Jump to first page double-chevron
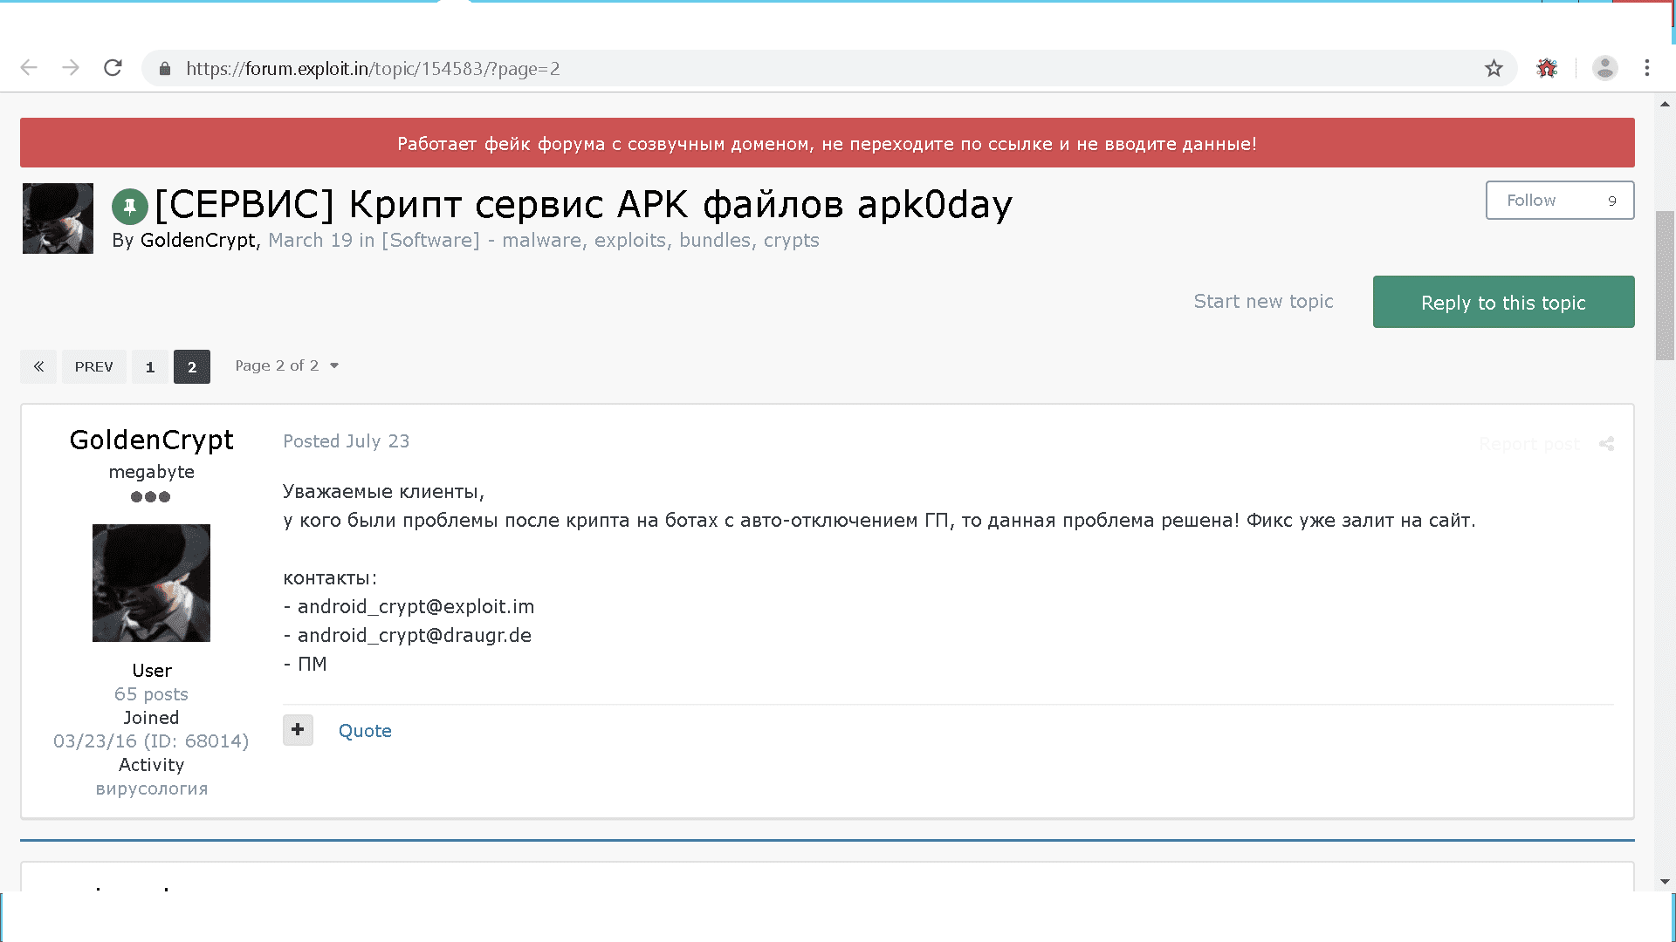The width and height of the screenshot is (1676, 942). click(38, 366)
